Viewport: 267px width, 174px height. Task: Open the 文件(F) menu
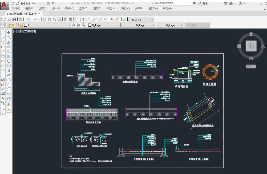pyautogui.click(x=16, y=8)
